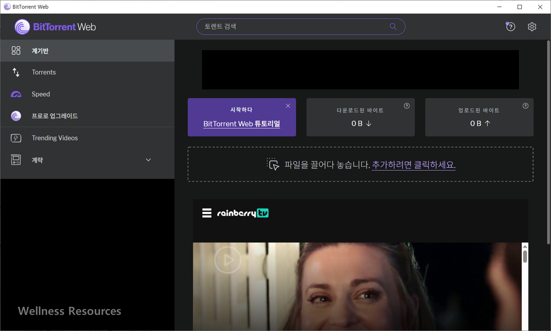Click 추가하려면 클릭하세요 link
Screen dimensions: 551x331
tap(414, 165)
